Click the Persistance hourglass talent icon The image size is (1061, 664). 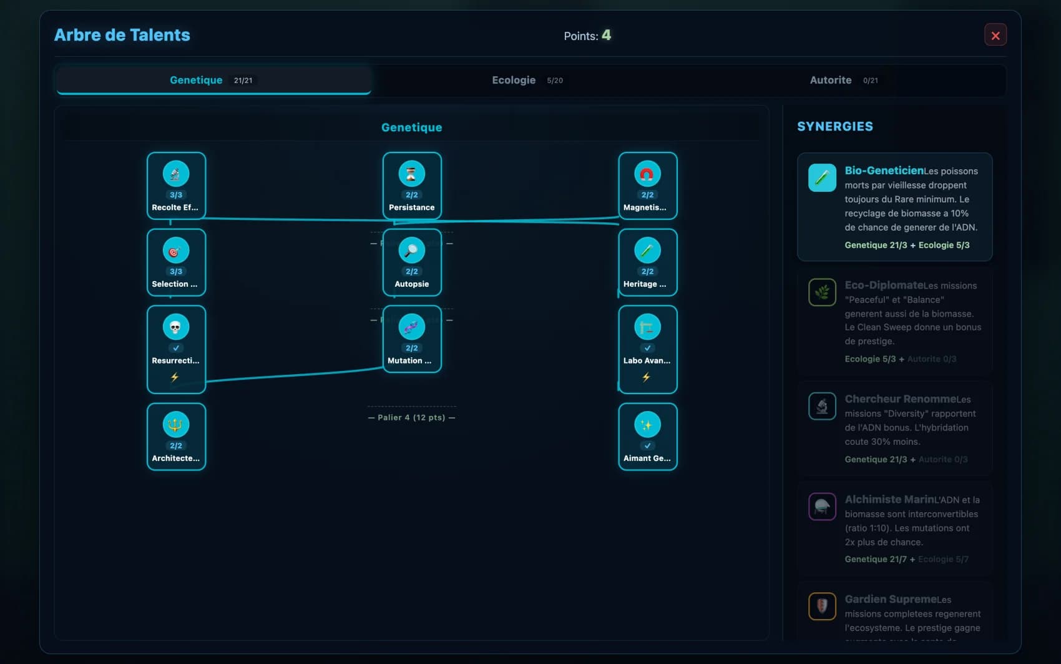[412, 174]
